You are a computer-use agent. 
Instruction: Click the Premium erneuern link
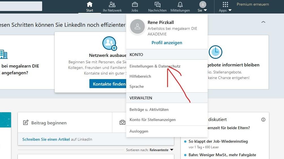[x=253, y=4]
